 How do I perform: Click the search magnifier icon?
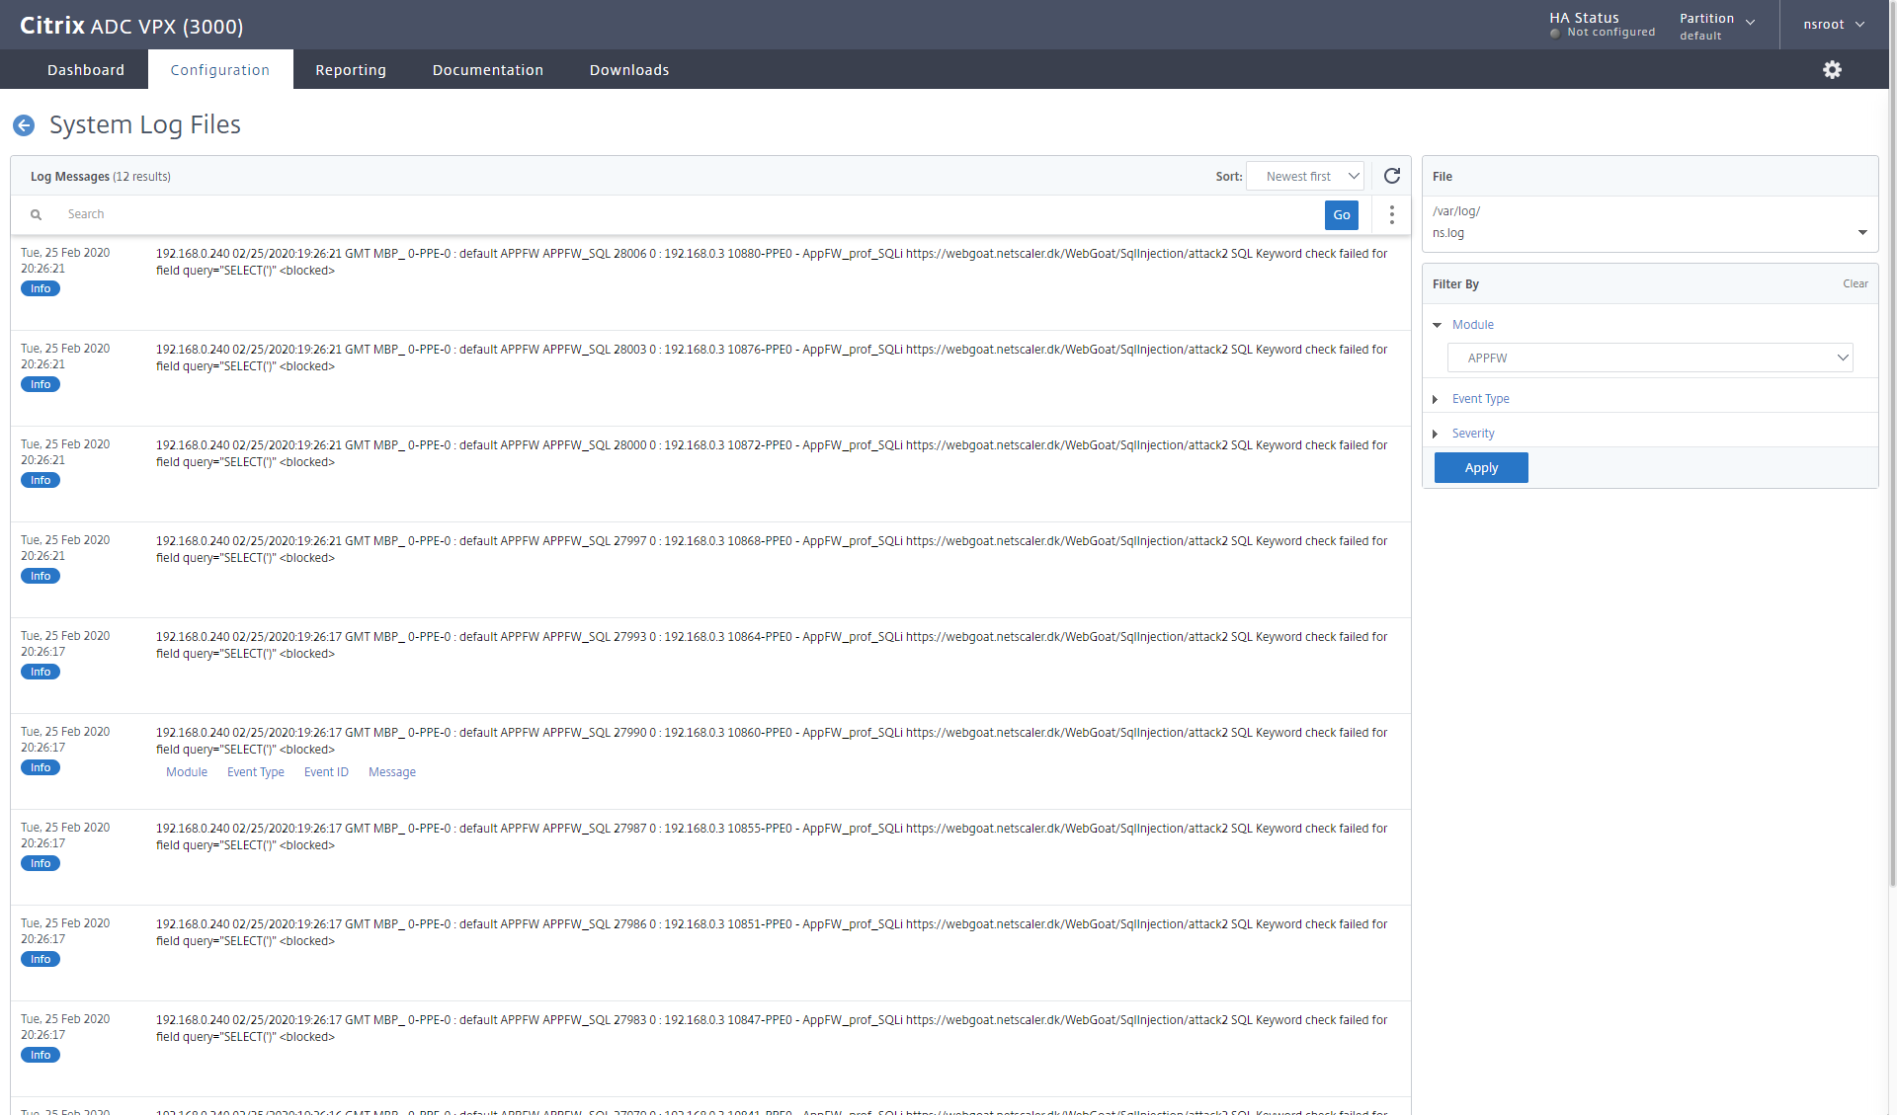tap(36, 214)
